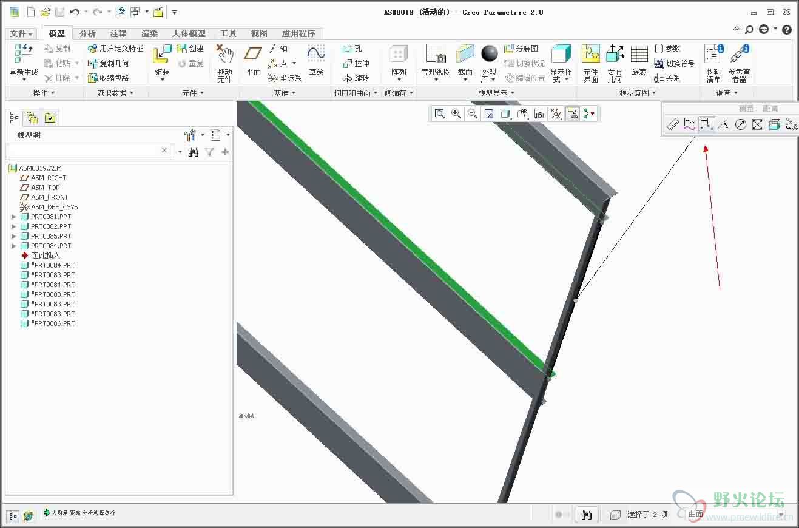Select the Hole (孔) tool
The width and height of the screenshot is (799, 528).
point(352,49)
